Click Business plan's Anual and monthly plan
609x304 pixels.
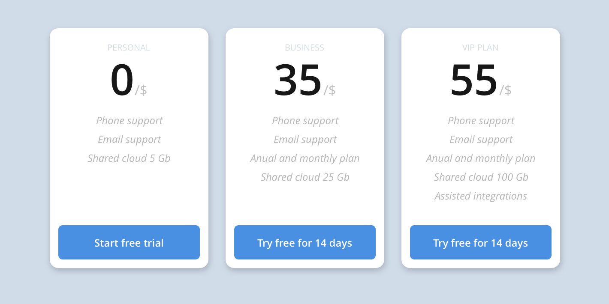(x=305, y=158)
